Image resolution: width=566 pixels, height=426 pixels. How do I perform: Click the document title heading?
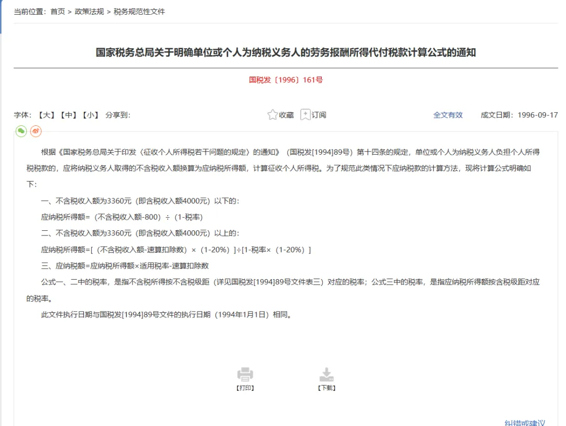tap(286, 52)
